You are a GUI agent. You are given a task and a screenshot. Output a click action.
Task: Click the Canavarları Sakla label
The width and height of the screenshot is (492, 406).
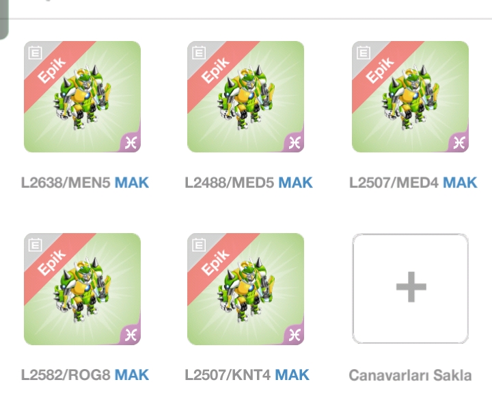pyautogui.click(x=410, y=375)
